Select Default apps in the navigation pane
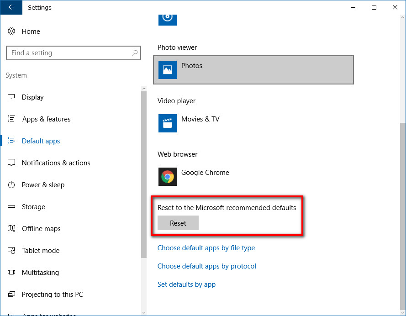The image size is (406, 316). click(41, 141)
